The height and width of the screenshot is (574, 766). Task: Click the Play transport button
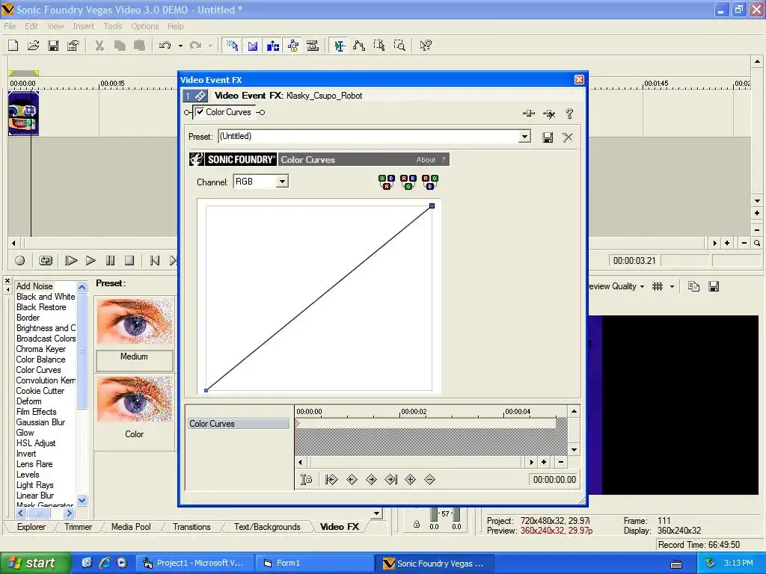[x=91, y=261]
